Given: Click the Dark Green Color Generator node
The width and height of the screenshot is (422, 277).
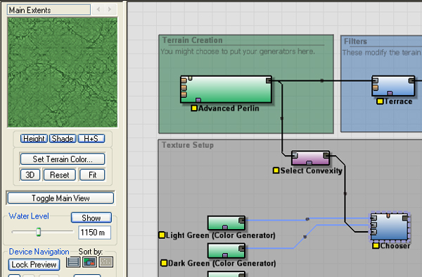Looking at the screenshot, I should click(226, 251).
